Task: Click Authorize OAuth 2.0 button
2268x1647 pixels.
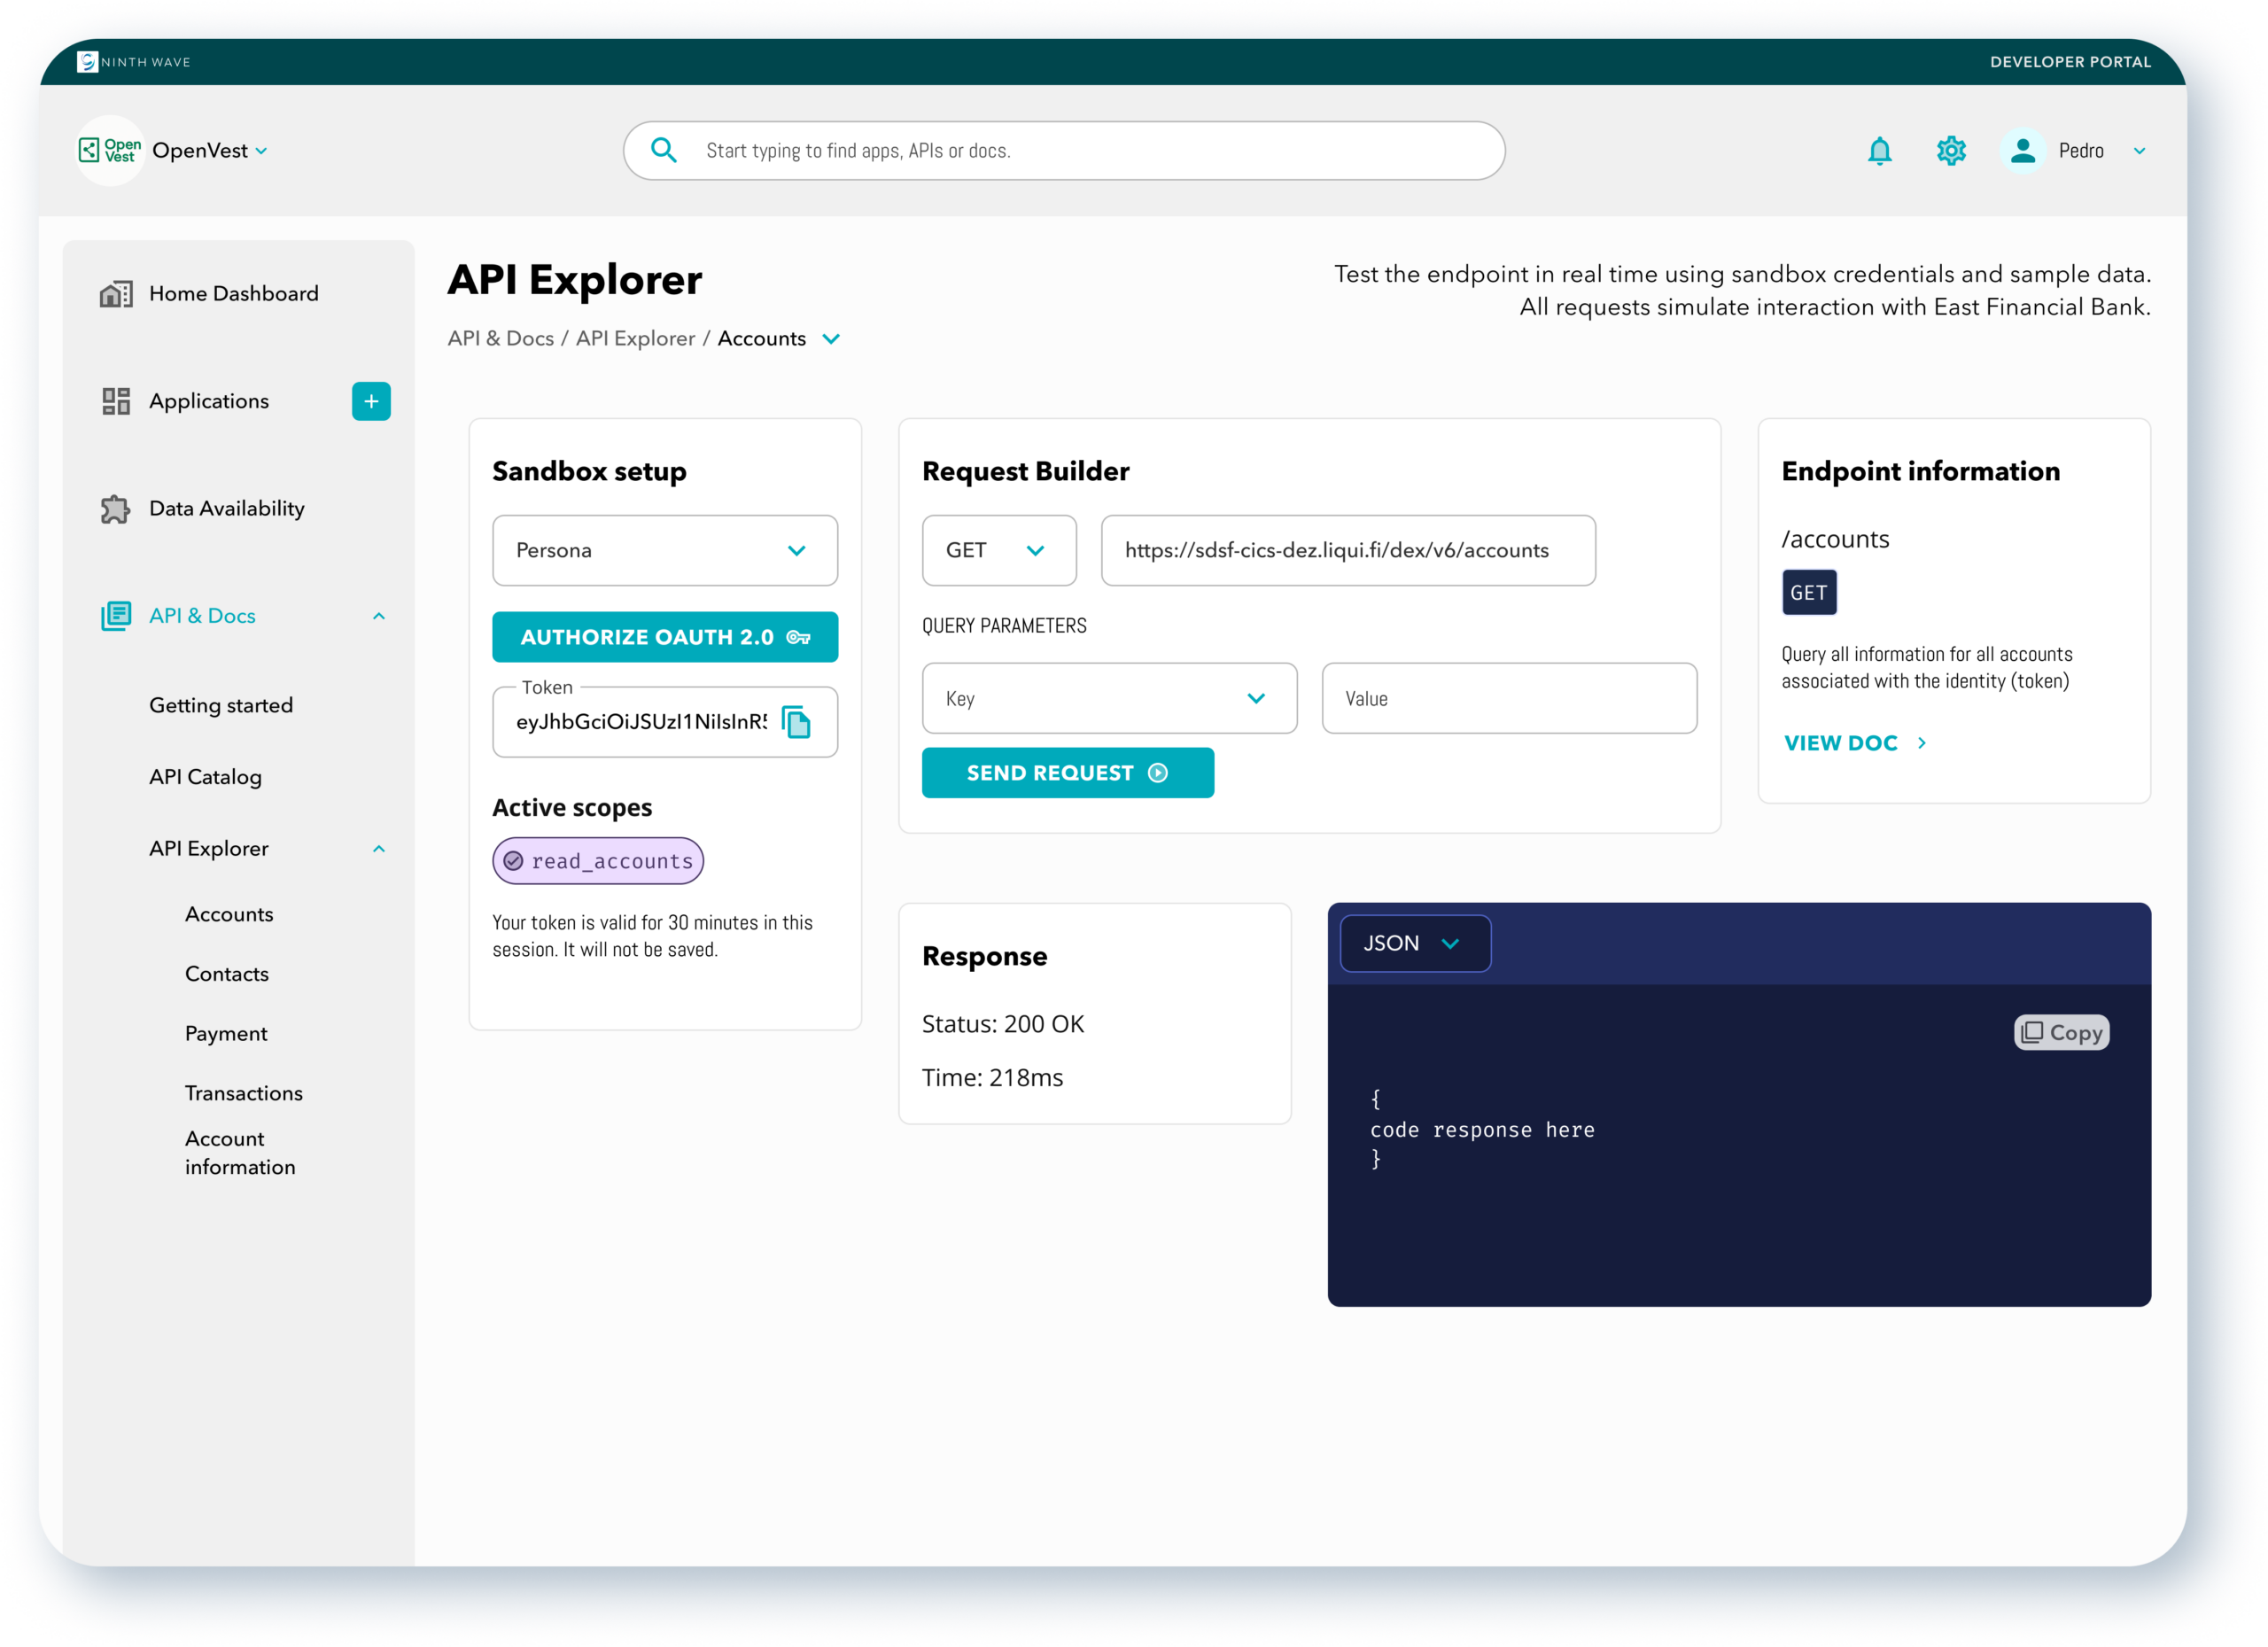Action: tap(665, 637)
